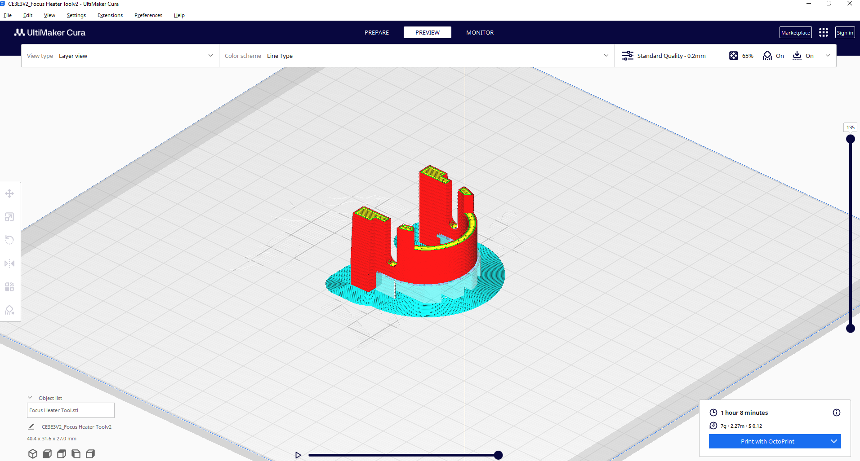The image size is (860, 461).
Task: Click the layer number 135 field
Action: (851, 127)
